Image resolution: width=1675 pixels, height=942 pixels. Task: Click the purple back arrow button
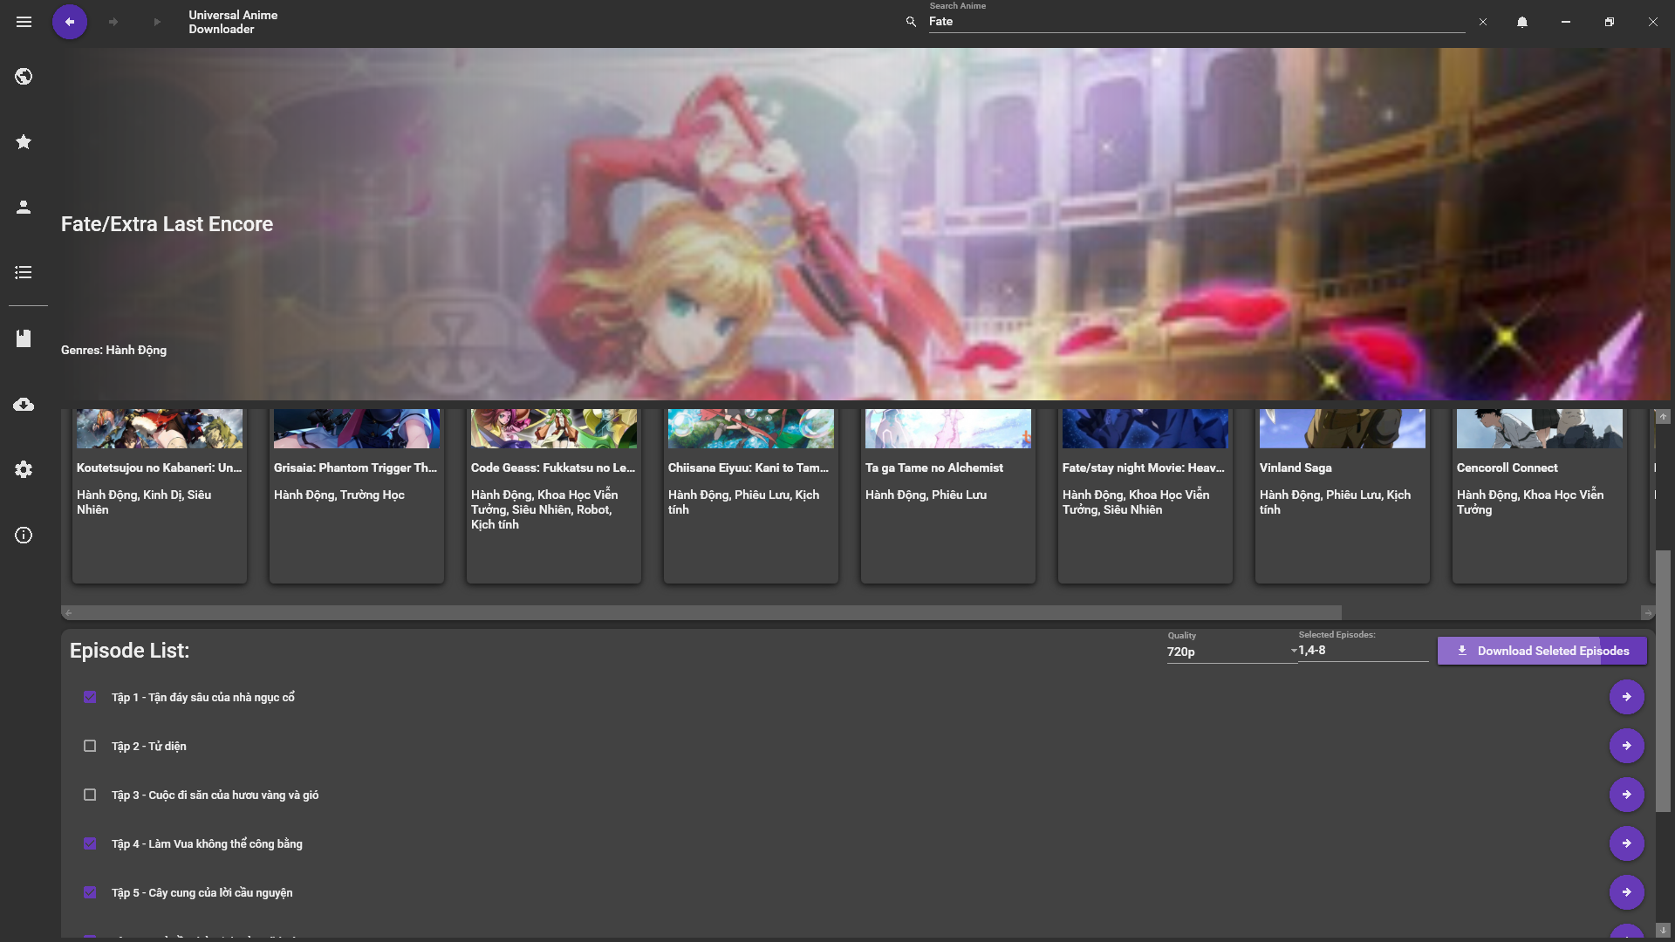[70, 22]
